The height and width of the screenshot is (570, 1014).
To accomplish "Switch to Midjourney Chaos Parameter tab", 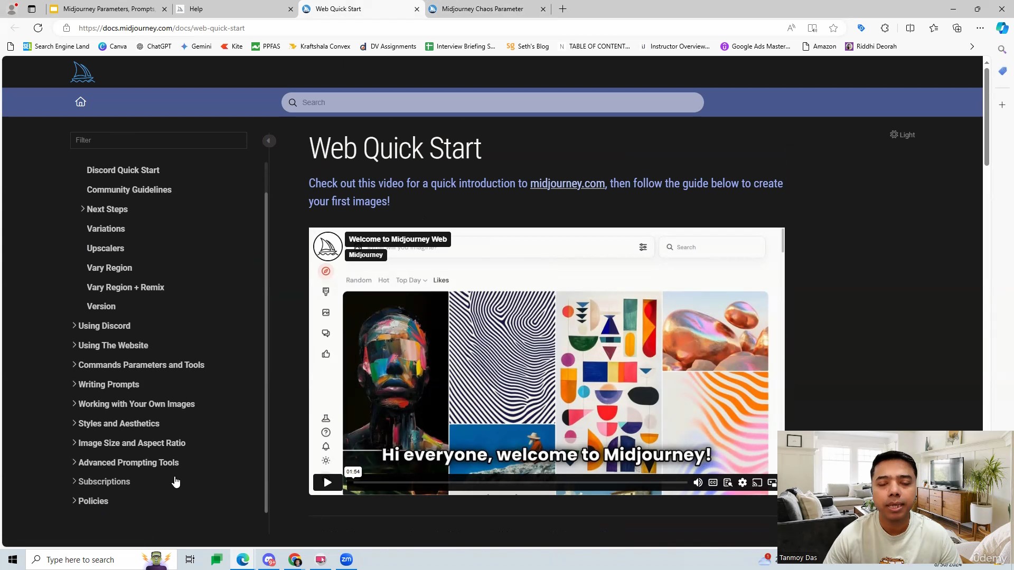I will 487,9.
